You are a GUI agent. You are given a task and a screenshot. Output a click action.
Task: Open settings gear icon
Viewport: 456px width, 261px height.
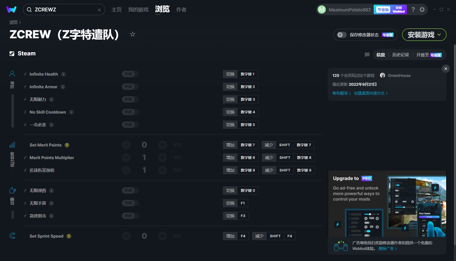tap(422, 9)
